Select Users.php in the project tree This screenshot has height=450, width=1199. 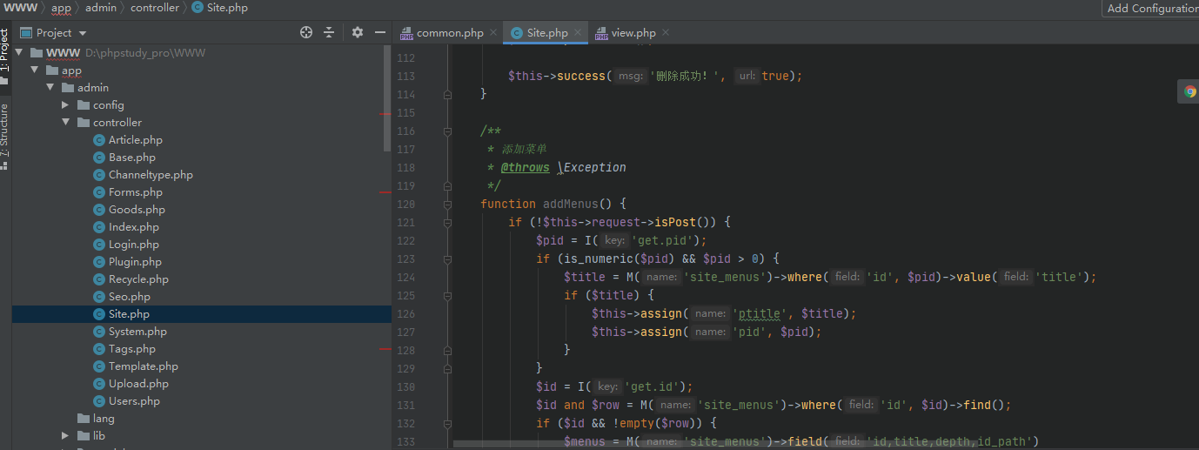point(134,401)
